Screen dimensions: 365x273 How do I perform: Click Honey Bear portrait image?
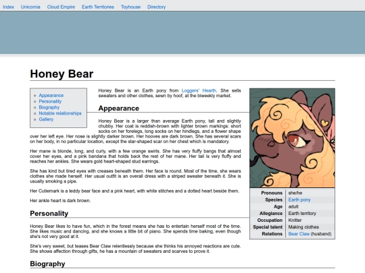point(293,138)
